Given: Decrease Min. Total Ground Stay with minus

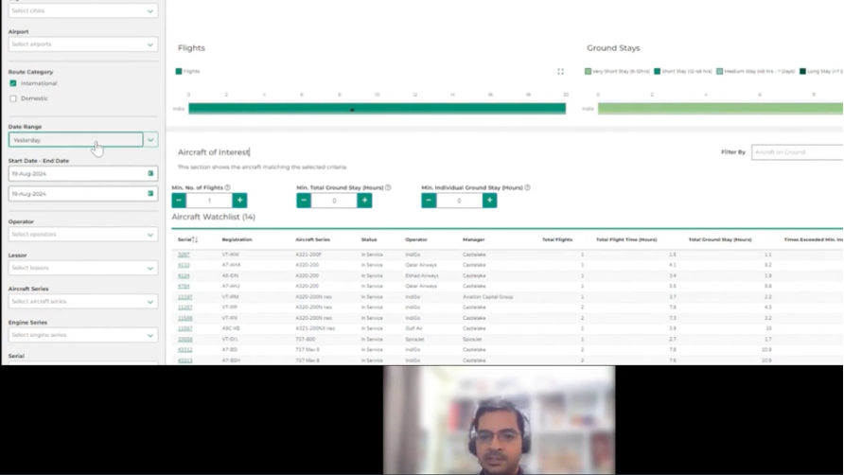Looking at the screenshot, I should point(304,201).
